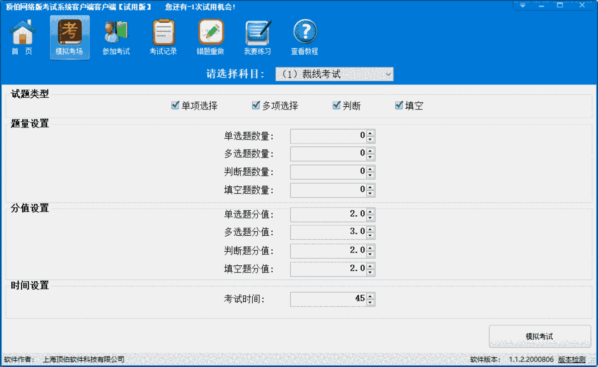Click the 版本检测 link

point(572,359)
